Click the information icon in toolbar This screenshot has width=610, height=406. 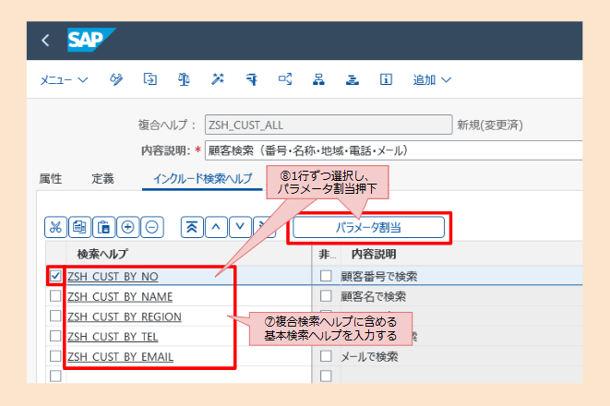(x=386, y=80)
